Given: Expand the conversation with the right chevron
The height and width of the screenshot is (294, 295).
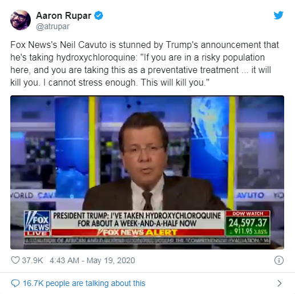Looking at the screenshot, I should tap(279, 283).
